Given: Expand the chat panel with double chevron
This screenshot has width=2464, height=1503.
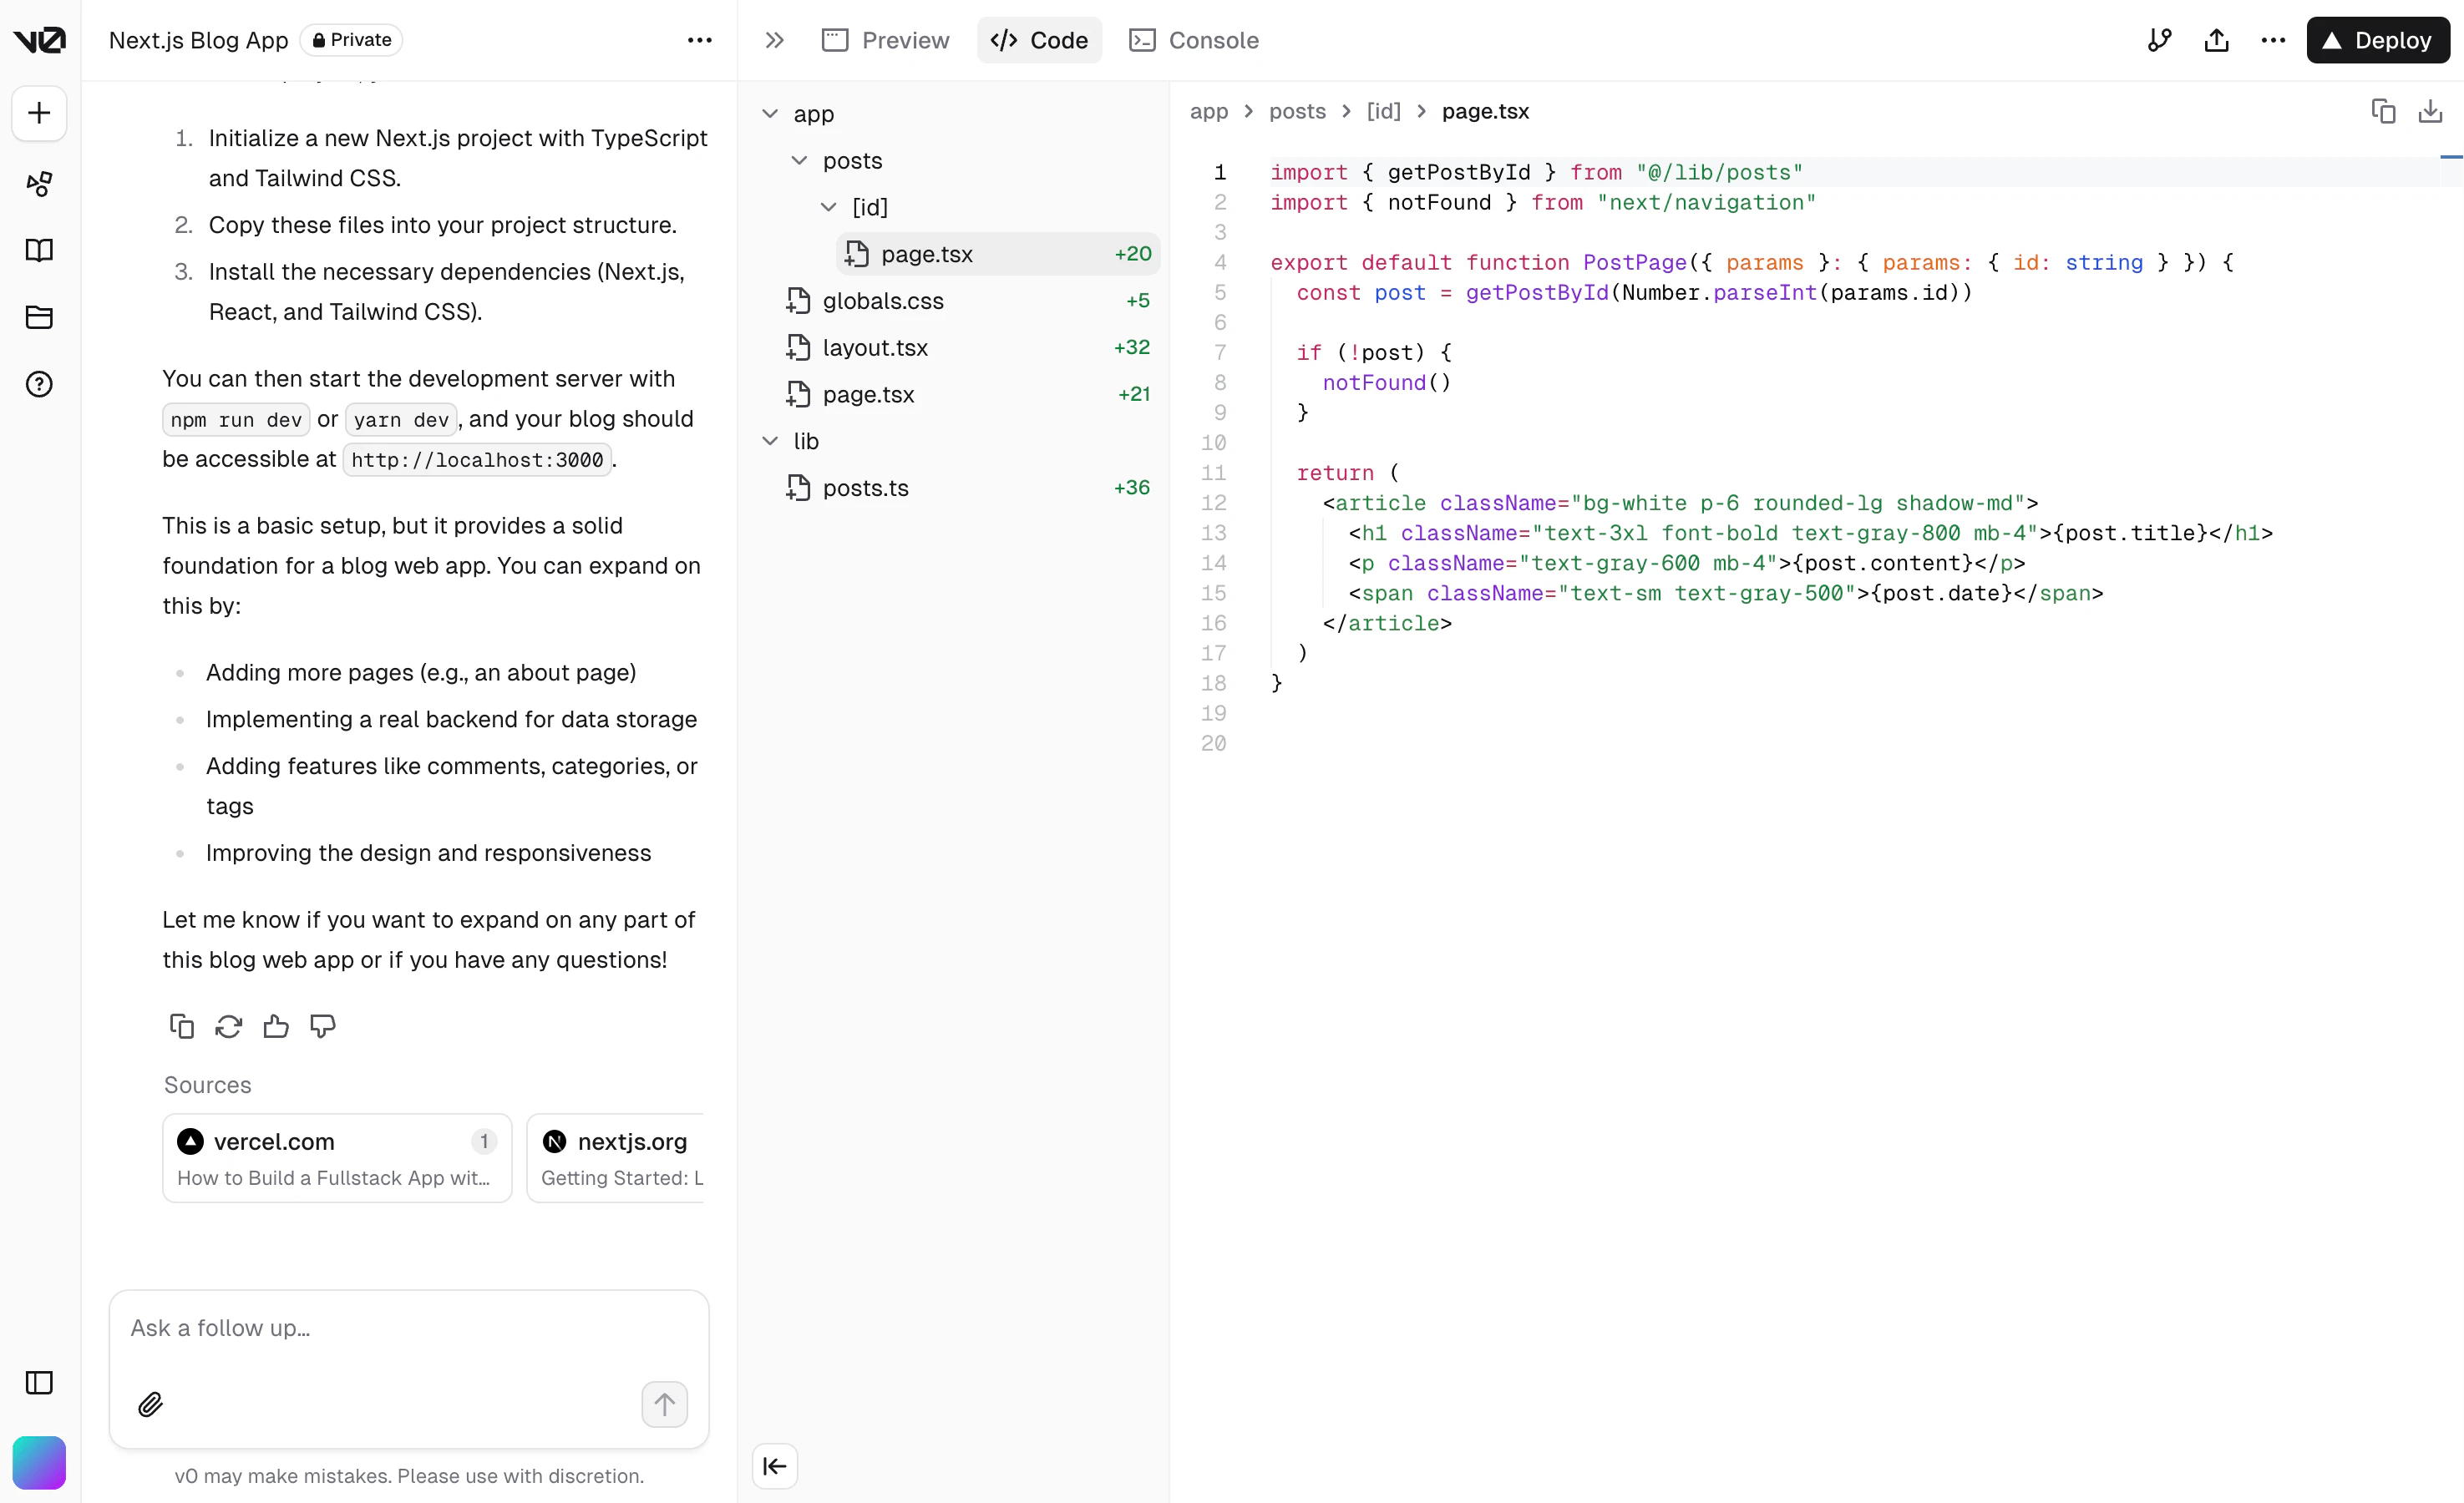Looking at the screenshot, I should [x=775, y=40].
